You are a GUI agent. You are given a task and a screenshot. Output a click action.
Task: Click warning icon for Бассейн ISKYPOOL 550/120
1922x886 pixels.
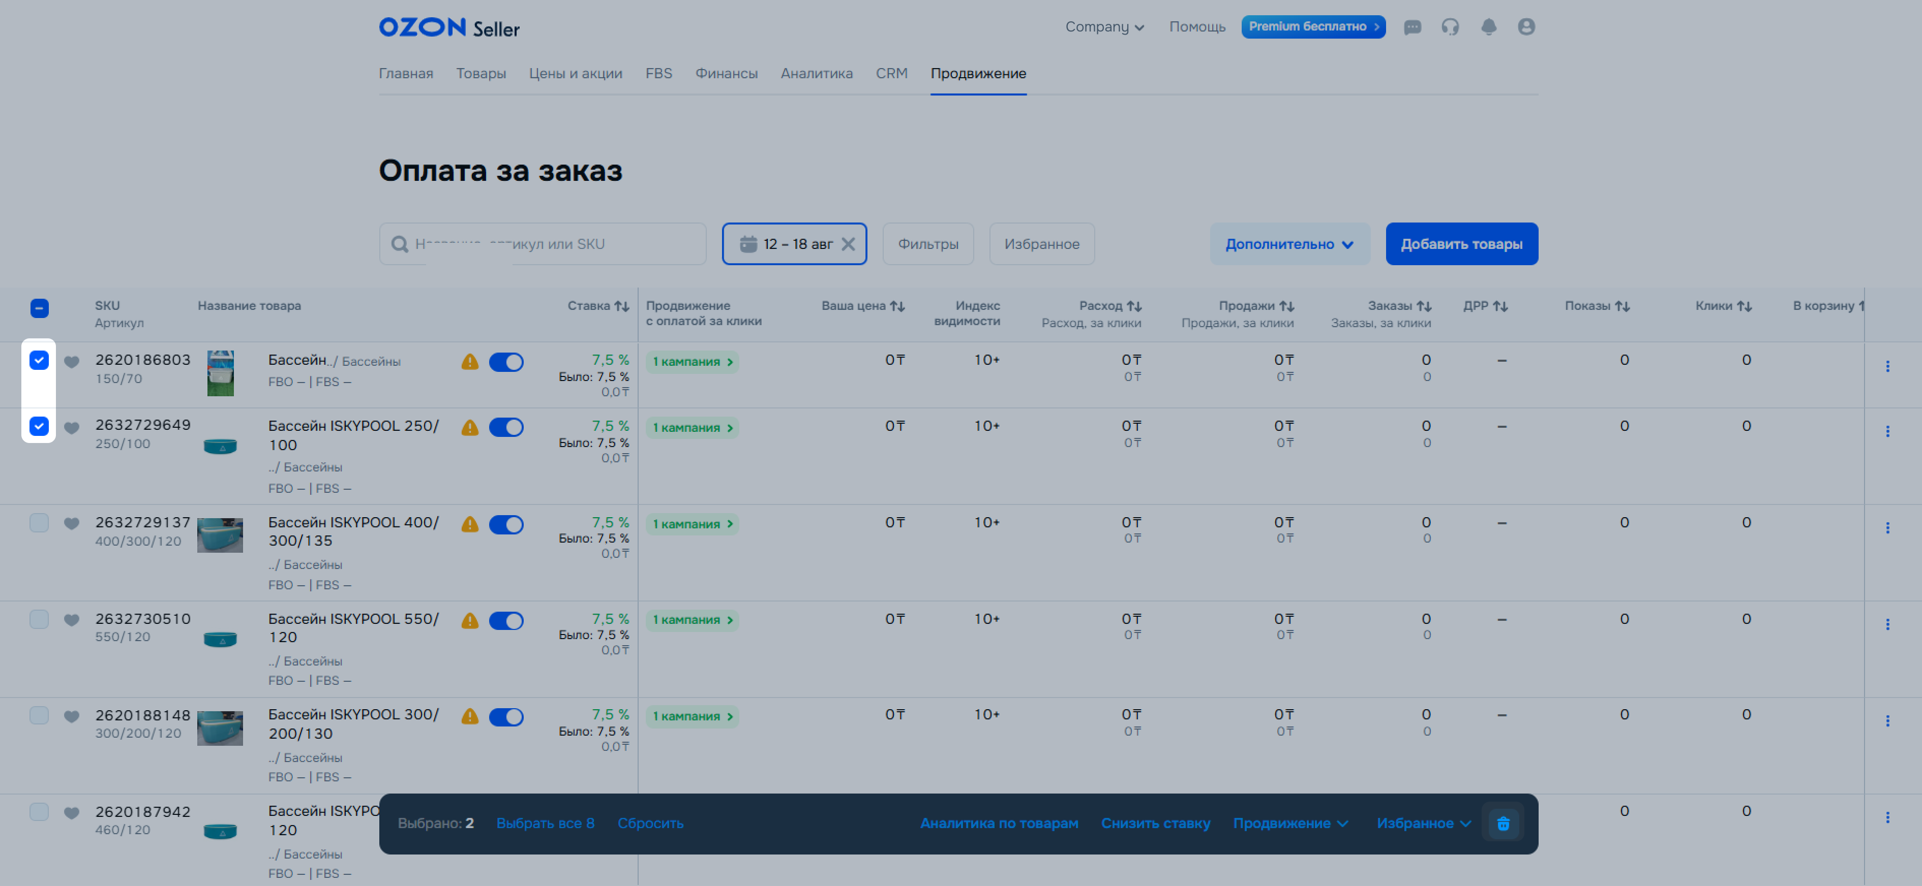(x=469, y=621)
